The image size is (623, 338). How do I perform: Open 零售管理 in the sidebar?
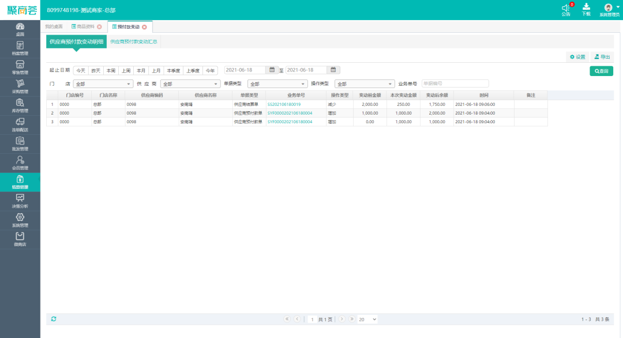point(20,67)
